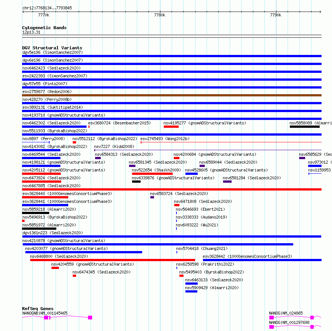The height and width of the screenshot is (331, 332).
Task: Open nsv5495403 (ByrskaBishop2022) variant
Action: click(212, 272)
